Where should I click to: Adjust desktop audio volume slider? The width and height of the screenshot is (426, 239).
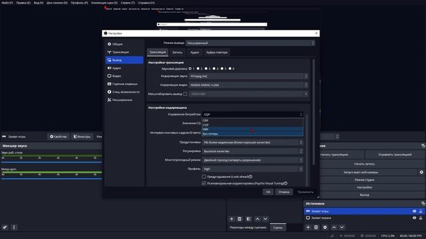coord(52,162)
